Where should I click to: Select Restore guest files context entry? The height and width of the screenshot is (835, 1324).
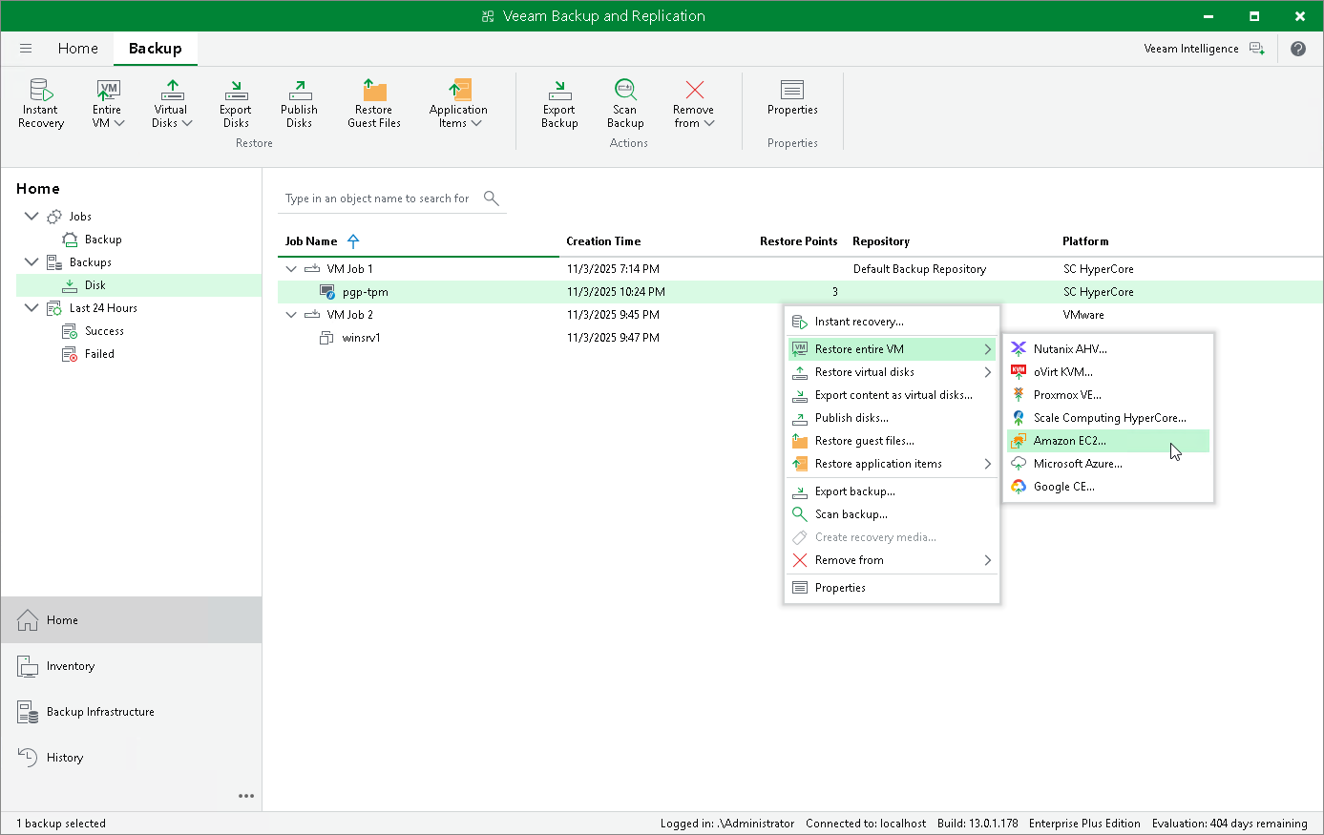[x=892, y=441]
